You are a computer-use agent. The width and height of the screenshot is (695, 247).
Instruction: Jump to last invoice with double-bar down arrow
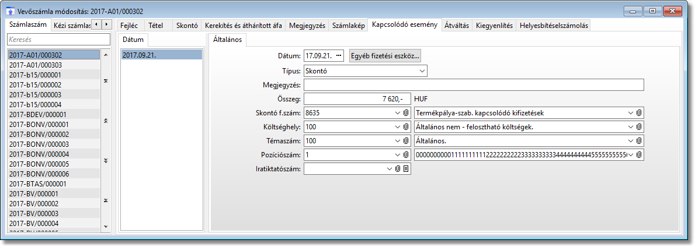click(x=106, y=200)
